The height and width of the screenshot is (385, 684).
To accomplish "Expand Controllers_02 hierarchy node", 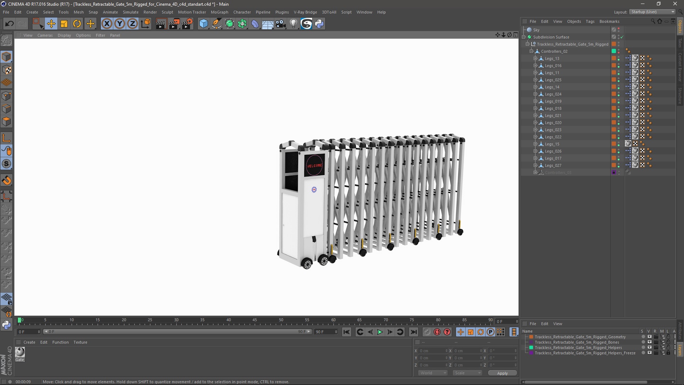I will point(531,51).
